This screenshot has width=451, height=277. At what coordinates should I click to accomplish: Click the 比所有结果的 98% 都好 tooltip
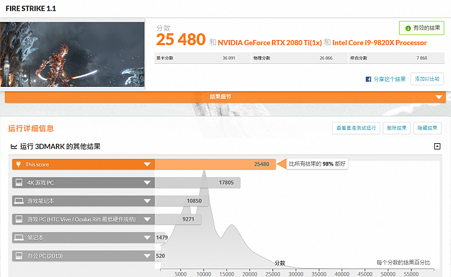coord(317,164)
